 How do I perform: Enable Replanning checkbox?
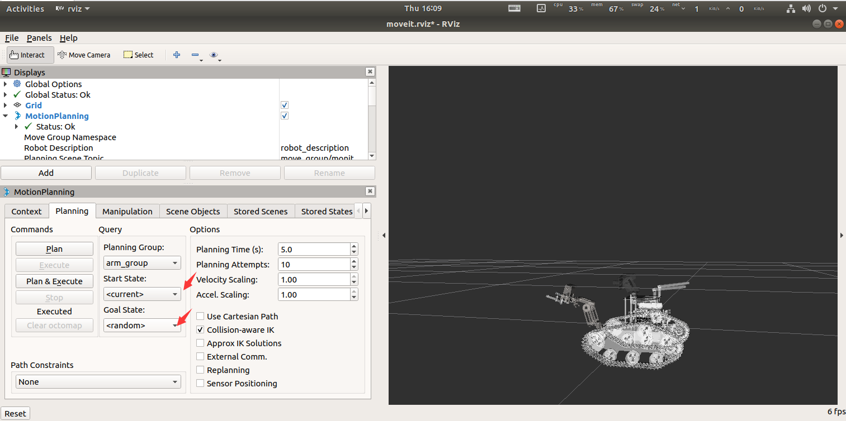(x=200, y=370)
